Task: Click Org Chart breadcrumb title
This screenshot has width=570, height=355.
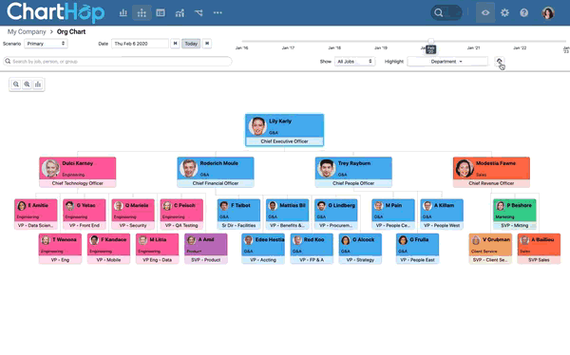Action: [x=71, y=31]
